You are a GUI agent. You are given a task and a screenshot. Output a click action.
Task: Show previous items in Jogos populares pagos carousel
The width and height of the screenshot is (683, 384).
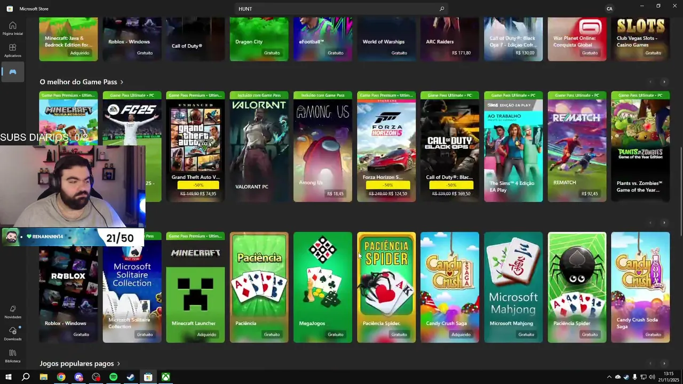pyautogui.click(x=650, y=363)
